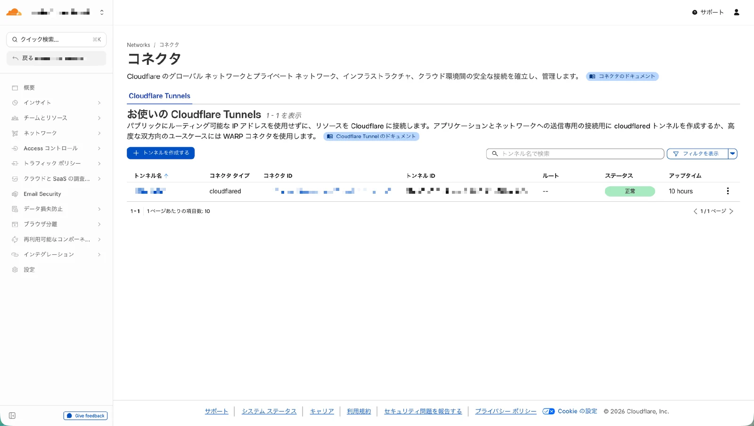754x426 pixels.
Task: Click the トンネルを作成する button
Action: point(160,153)
